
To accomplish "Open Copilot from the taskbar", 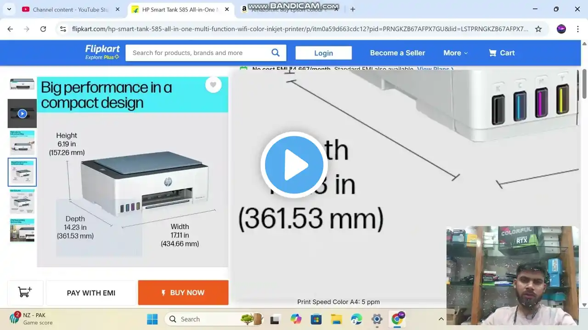I will (295, 319).
